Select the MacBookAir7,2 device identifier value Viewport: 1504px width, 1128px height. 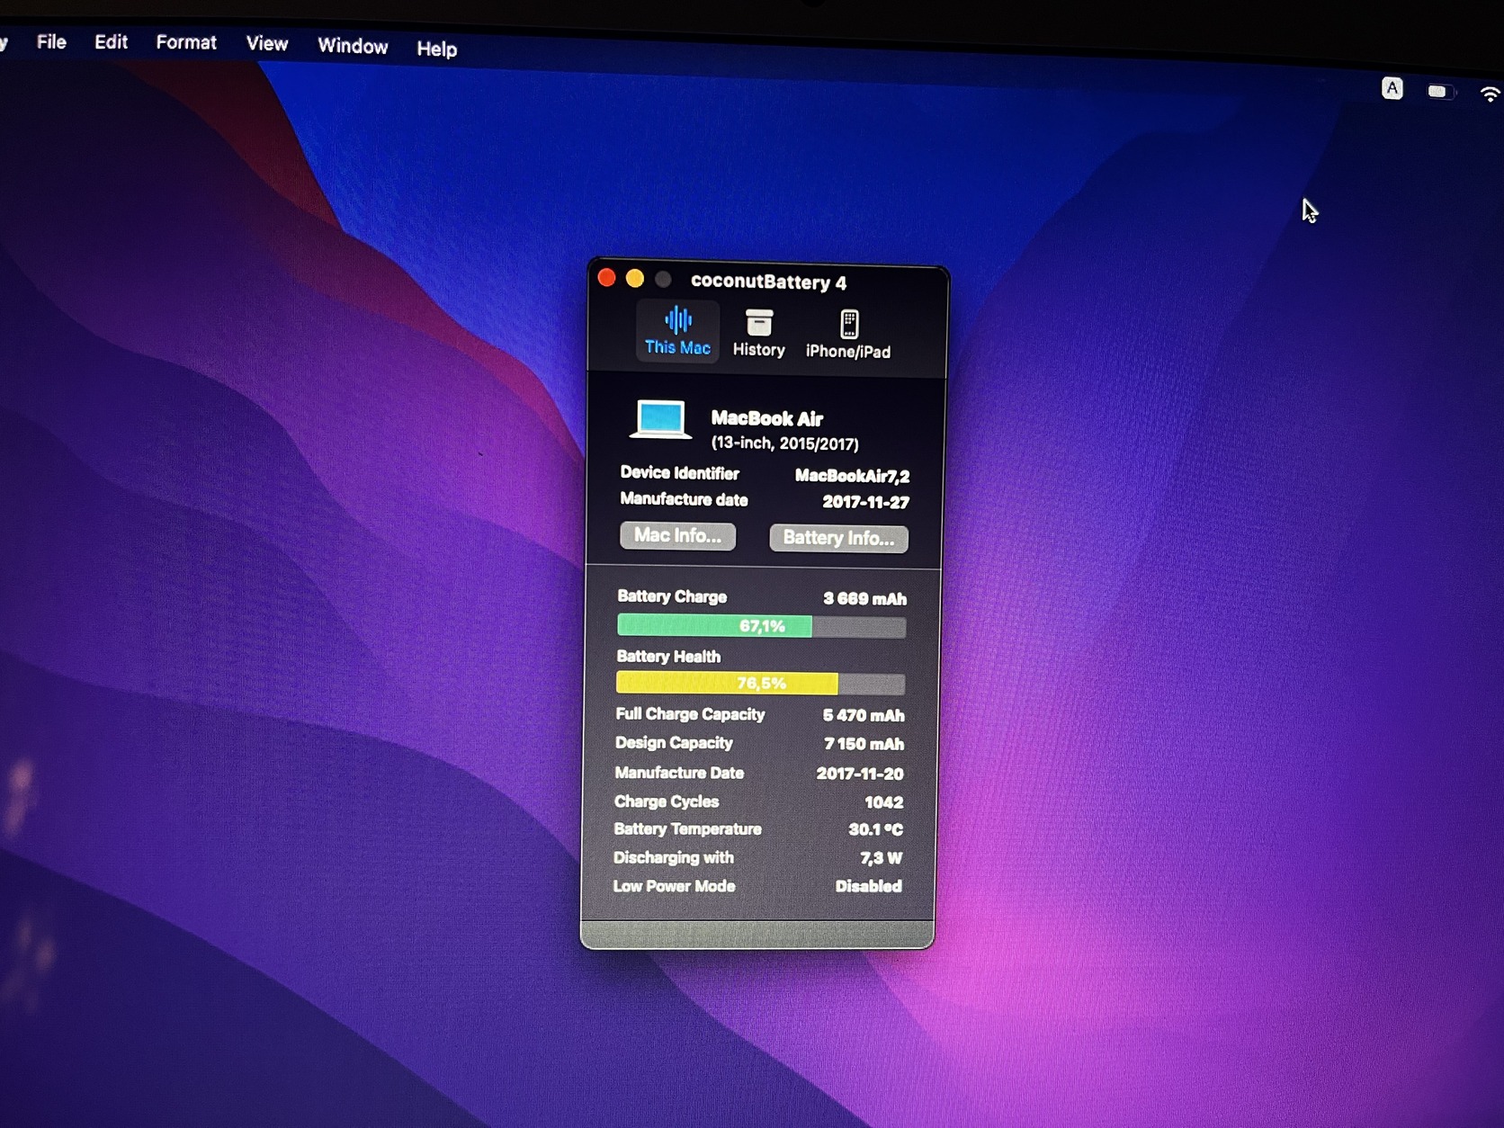coord(852,476)
